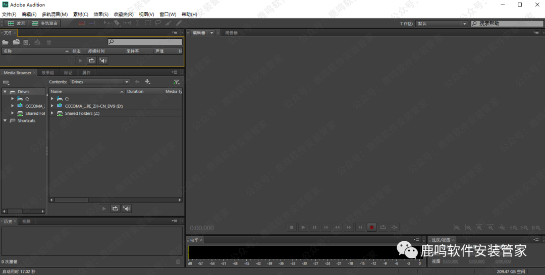Image resolution: width=545 pixels, height=275 pixels.
Task: Sort by the Duration column header
Action: coord(135,92)
